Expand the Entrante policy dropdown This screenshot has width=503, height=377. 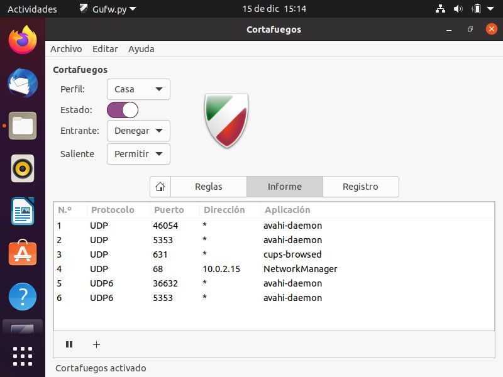[x=138, y=131]
